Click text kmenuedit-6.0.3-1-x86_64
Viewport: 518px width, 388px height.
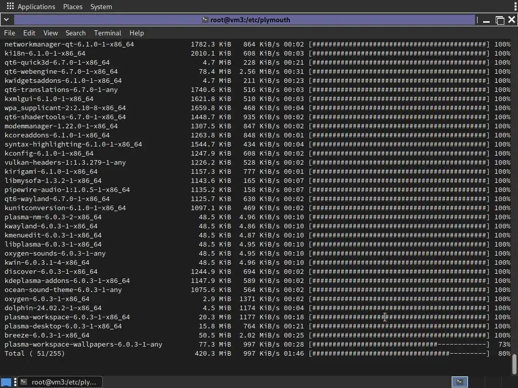click(x=53, y=235)
